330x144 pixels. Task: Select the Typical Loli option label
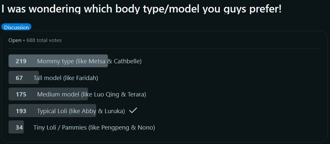pyautogui.click(x=81, y=111)
